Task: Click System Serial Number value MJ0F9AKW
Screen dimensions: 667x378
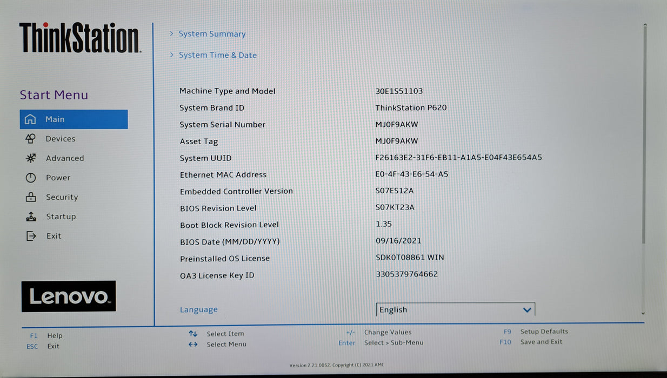Action: coord(397,125)
